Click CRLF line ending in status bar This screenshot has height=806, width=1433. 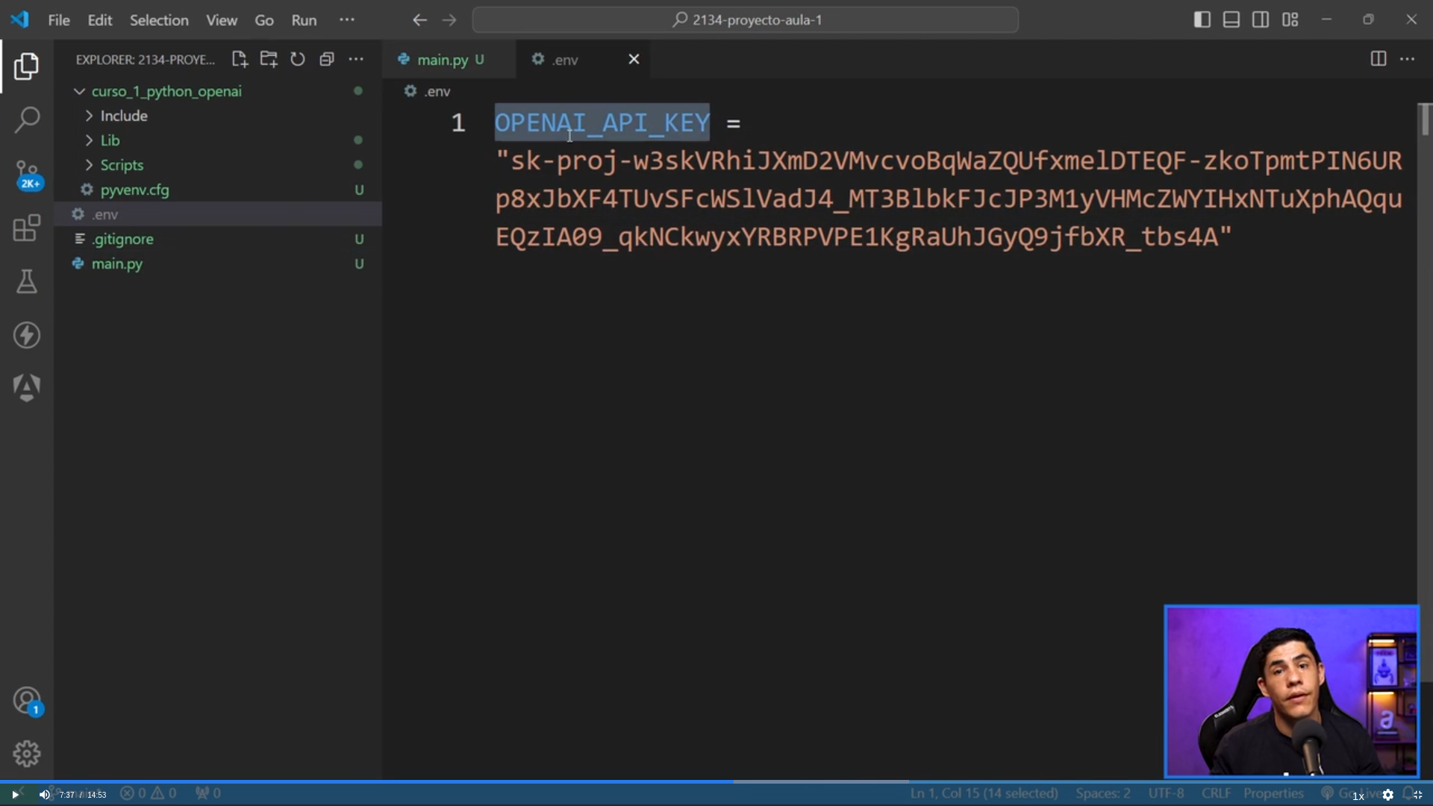(x=1216, y=793)
